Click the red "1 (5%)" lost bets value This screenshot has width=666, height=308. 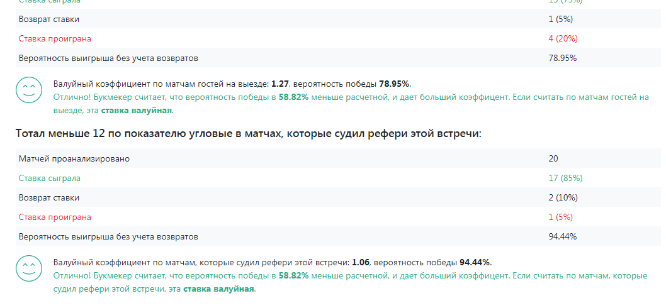(560, 217)
